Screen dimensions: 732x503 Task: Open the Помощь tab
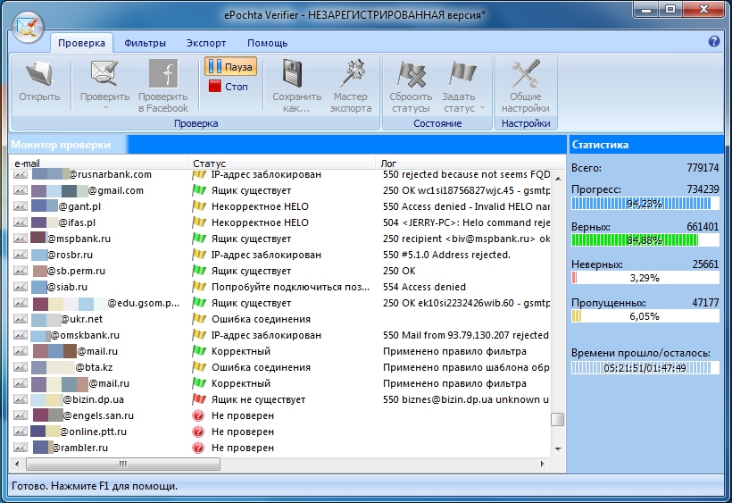[x=267, y=43]
